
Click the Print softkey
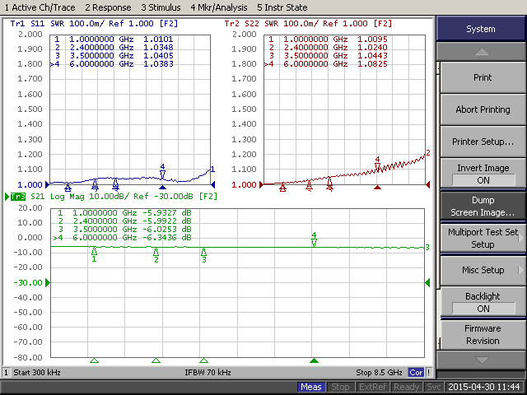pos(483,77)
